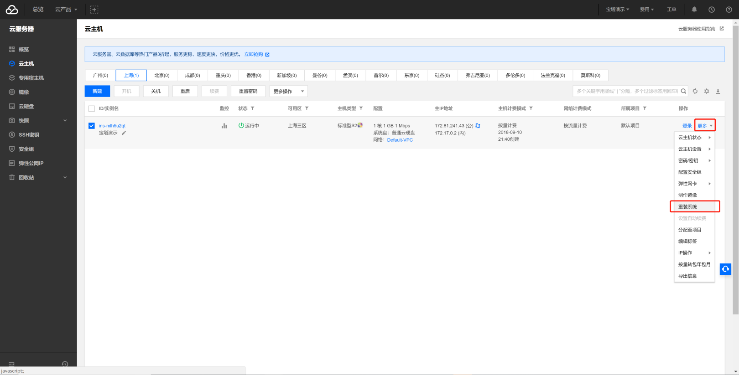Open the Default-VPC network link
The height and width of the screenshot is (375, 739).
[400, 140]
